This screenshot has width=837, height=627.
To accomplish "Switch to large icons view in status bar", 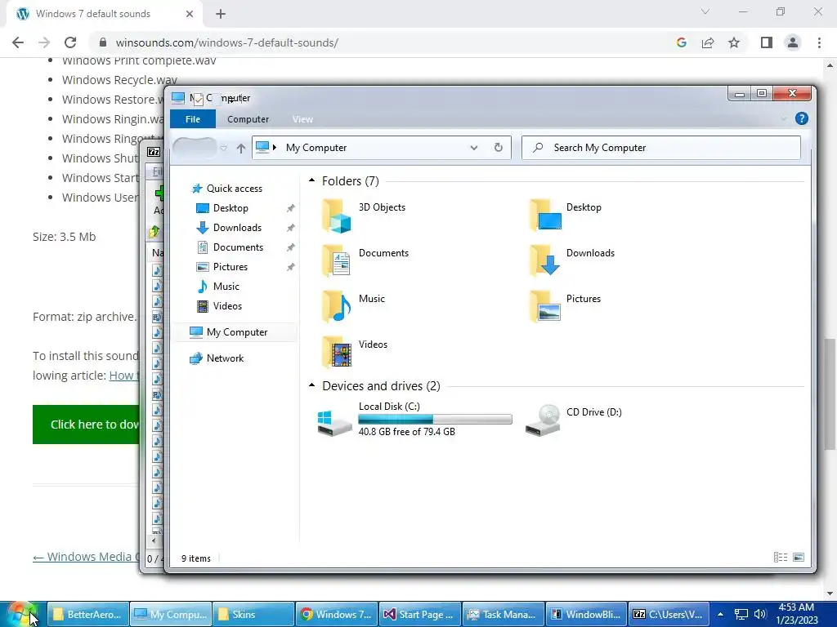I will point(799,557).
